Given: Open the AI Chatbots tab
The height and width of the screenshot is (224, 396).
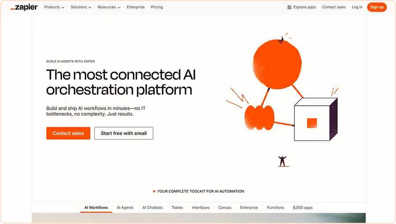Looking at the screenshot, I should pyautogui.click(x=152, y=207).
